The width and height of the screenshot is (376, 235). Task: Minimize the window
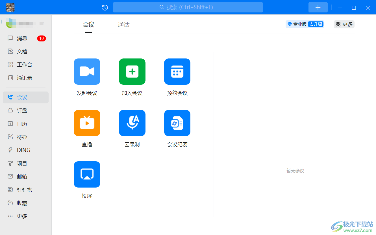tap(340, 8)
